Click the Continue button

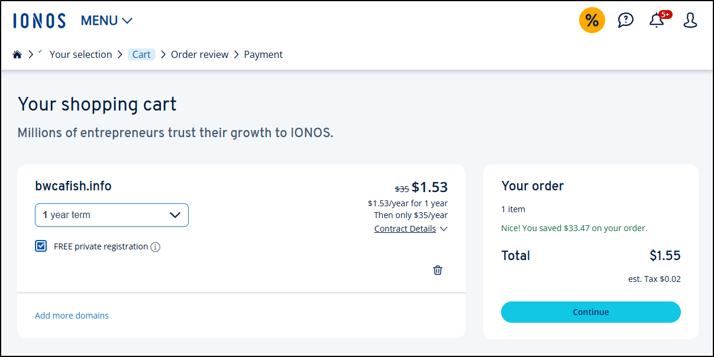(x=590, y=312)
